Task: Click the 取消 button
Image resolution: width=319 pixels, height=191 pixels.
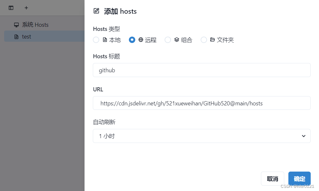Action: (272, 179)
